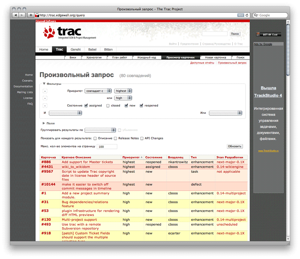Remove the Состояние filter row with minus button
Viewport: 300px width, 259px height.
pyautogui.click(x=45, y=105)
